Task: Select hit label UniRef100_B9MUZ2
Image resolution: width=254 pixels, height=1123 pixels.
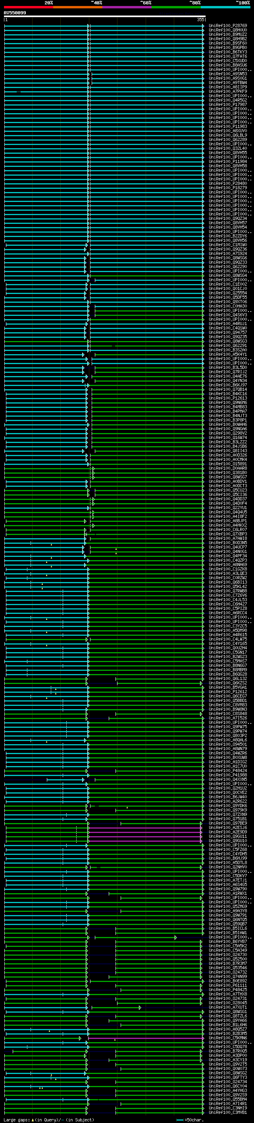Action: 228,34
